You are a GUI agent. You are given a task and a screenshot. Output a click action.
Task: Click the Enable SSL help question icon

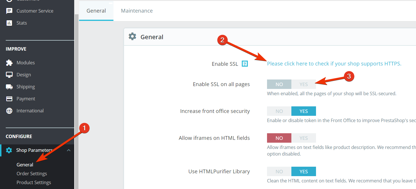244,64
